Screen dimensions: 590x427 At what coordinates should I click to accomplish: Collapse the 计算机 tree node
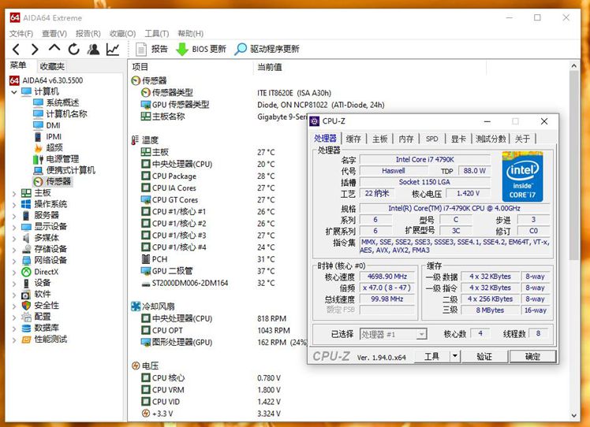(x=14, y=91)
